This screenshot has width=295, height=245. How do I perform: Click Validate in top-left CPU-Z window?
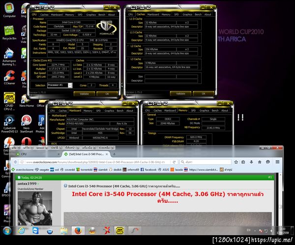[84, 94]
